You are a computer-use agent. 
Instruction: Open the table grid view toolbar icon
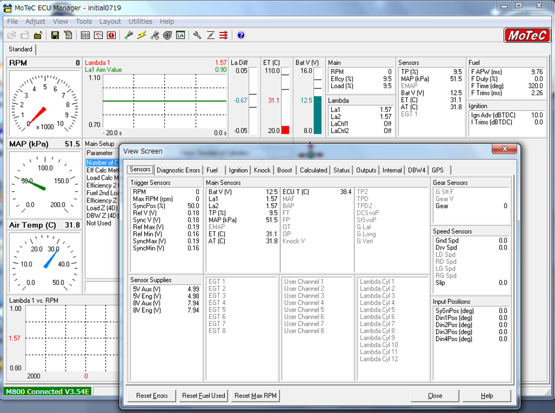coord(85,35)
